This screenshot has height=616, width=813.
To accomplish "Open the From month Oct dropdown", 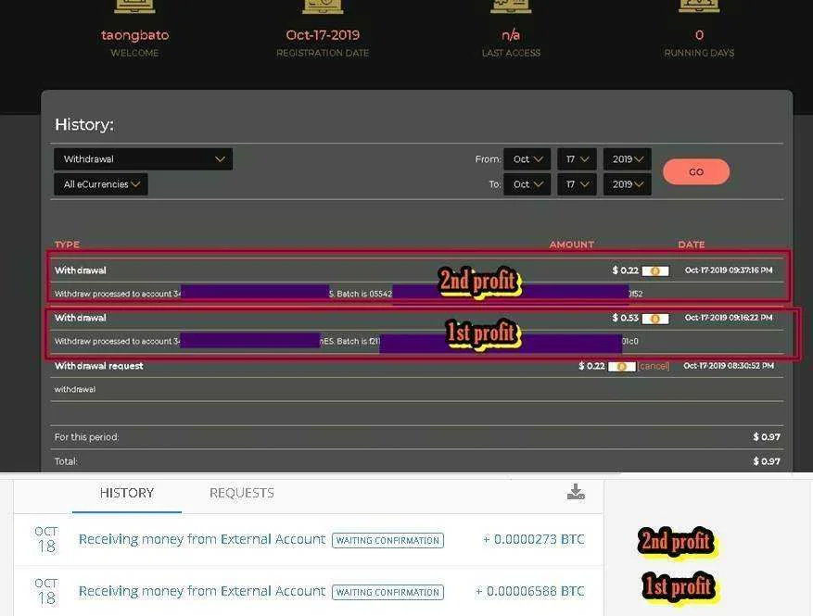I will [527, 159].
